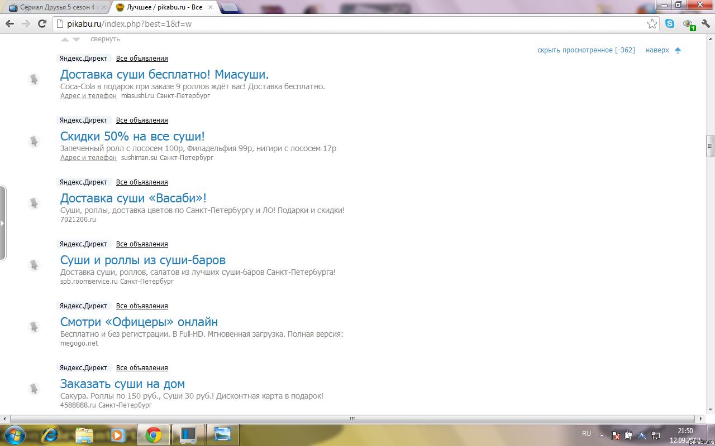
Task: Toggle the pin beside 'Скидки 50% на все суши!'
Action: pyautogui.click(x=34, y=141)
